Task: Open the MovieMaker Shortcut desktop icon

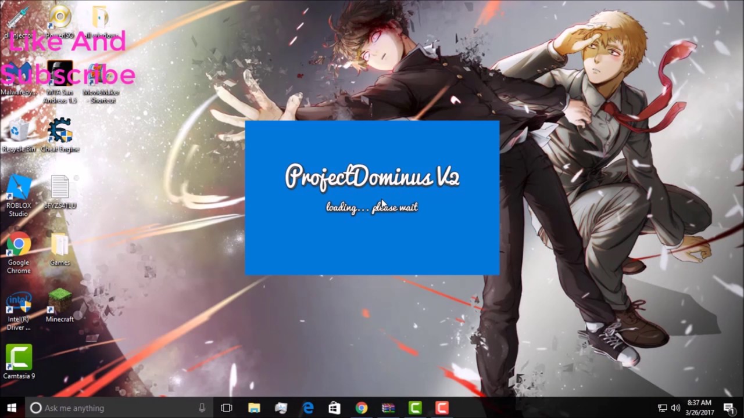Action: click(100, 82)
